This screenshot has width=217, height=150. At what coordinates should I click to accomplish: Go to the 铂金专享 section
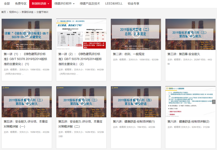pyautogui.click(x=133, y=4)
